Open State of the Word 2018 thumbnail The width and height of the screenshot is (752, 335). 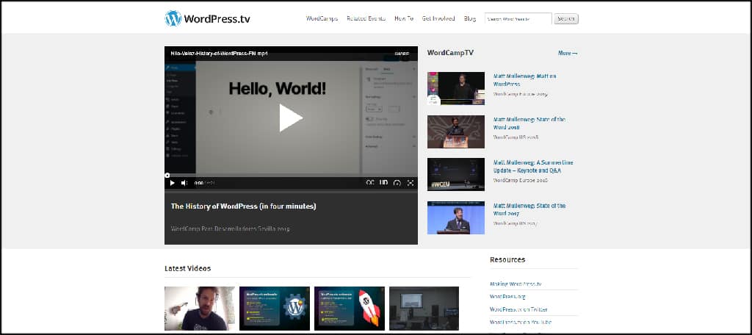pyautogui.click(x=455, y=132)
